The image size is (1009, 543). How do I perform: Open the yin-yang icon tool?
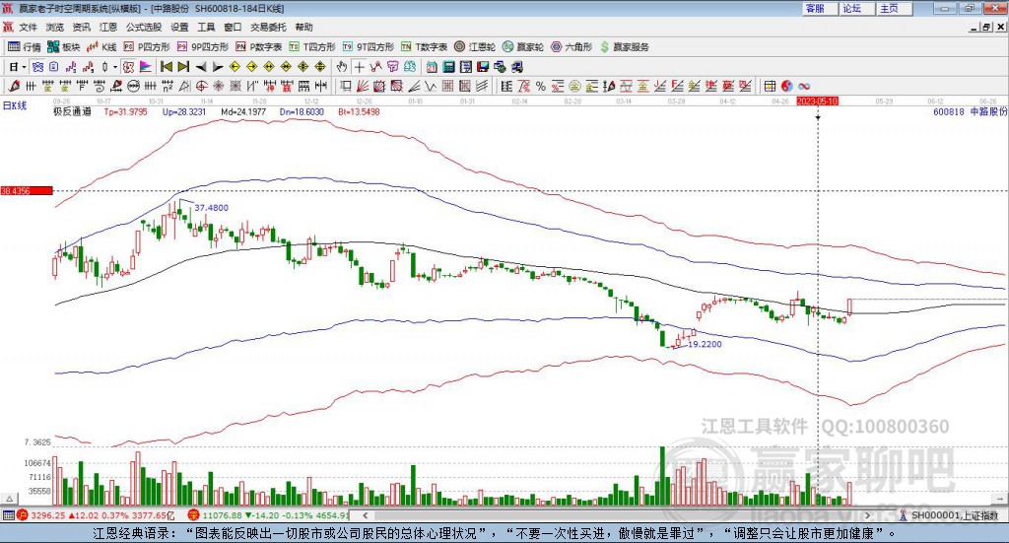[787, 86]
